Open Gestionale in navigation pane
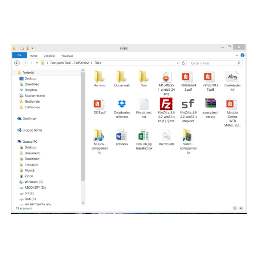 (x=32, y=101)
